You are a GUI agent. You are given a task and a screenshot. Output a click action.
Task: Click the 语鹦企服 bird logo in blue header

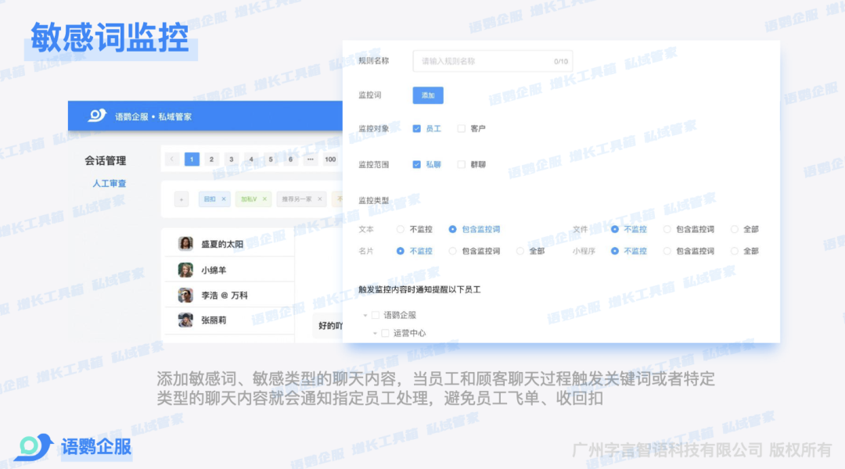(97, 116)
